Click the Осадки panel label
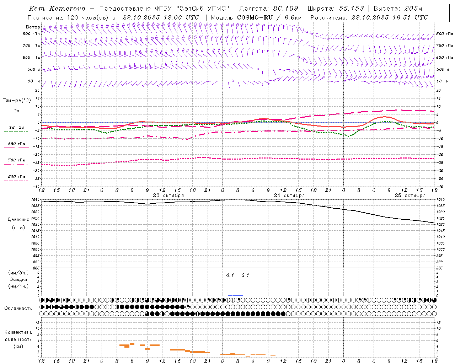The width and height of the screenshot is (455, 364). [x=18, y=279]
